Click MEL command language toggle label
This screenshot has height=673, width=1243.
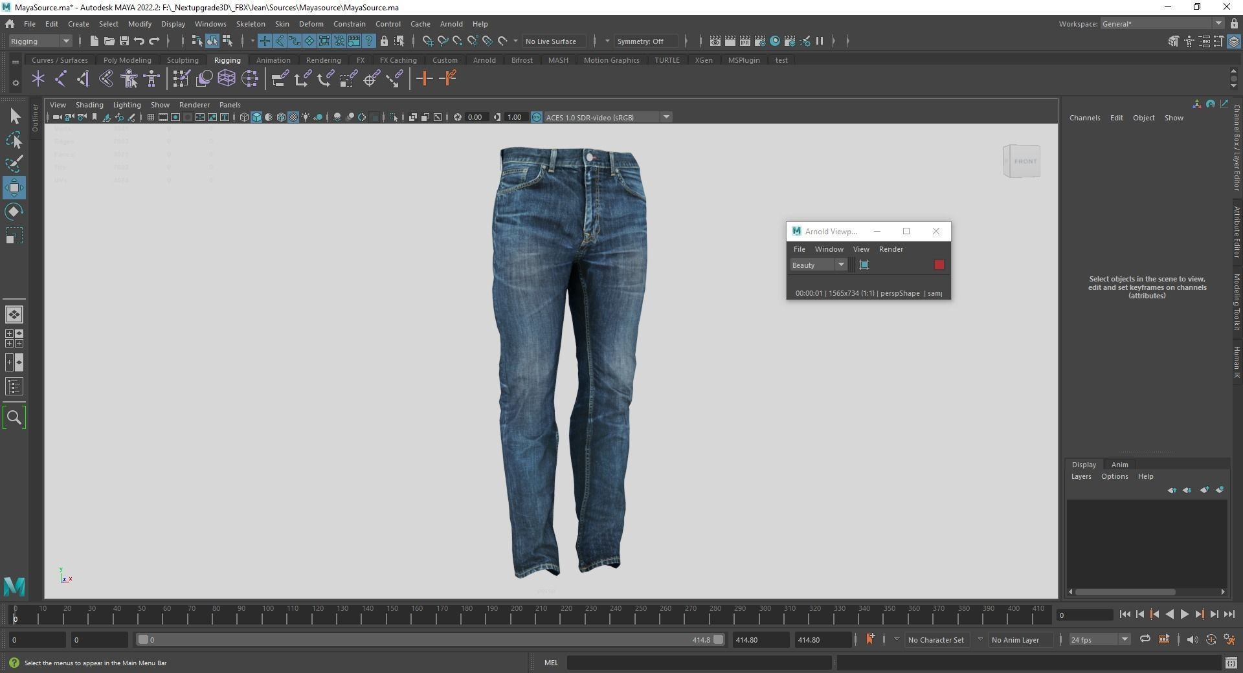coord(551,663)
